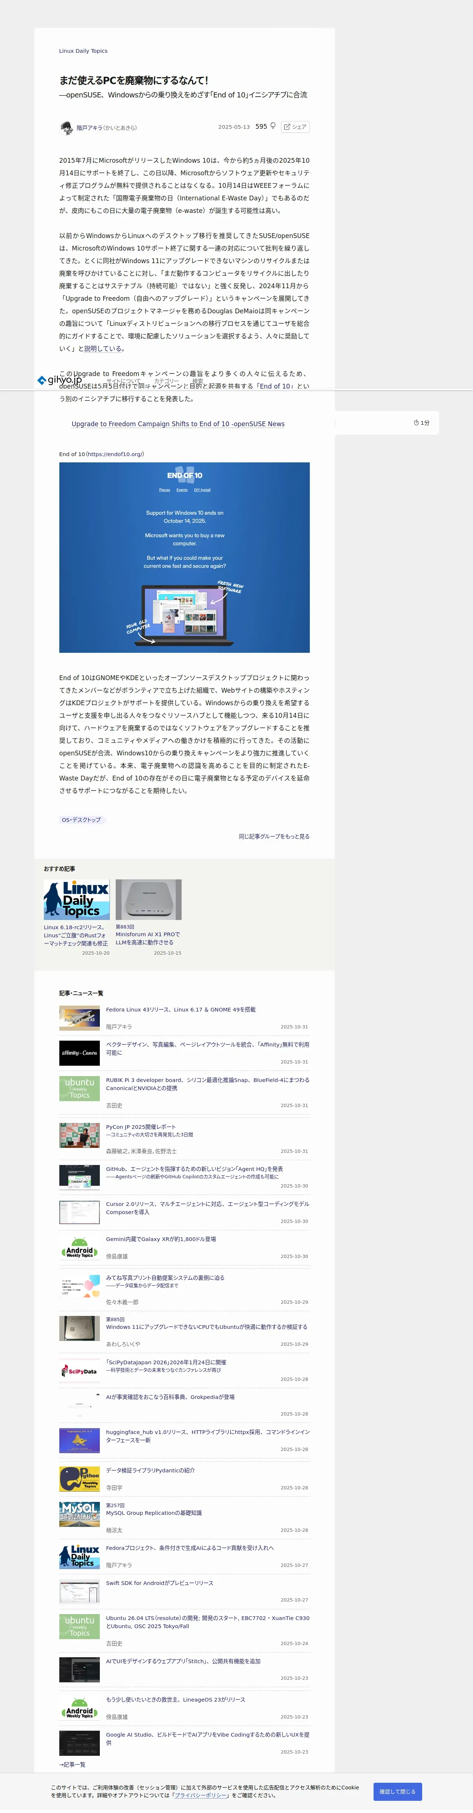Open the サイトについて menu item

[x=123, y=381]
